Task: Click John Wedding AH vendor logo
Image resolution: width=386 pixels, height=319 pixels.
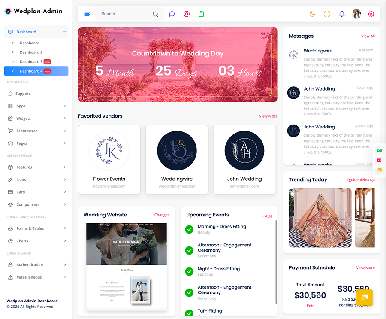Action: [244, 151]
